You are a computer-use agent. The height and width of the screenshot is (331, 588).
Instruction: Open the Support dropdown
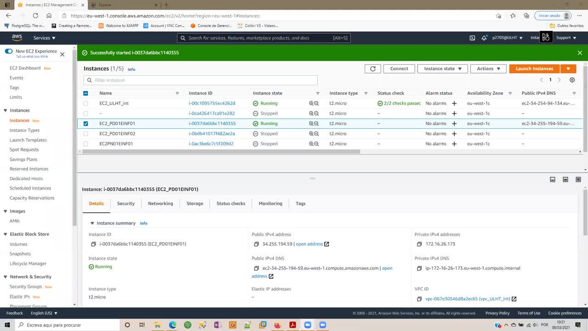[566, 38]
